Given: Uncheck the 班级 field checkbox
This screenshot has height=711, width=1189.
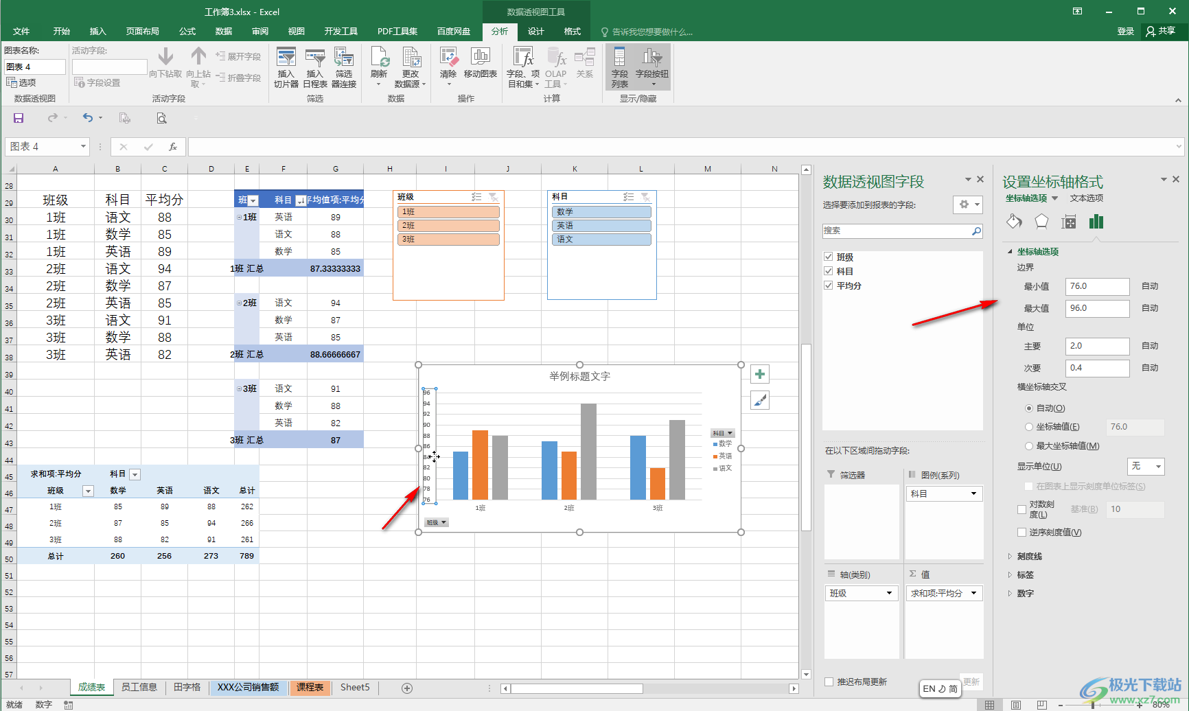Looking at the screenshot, I should [x=829, y=257].
